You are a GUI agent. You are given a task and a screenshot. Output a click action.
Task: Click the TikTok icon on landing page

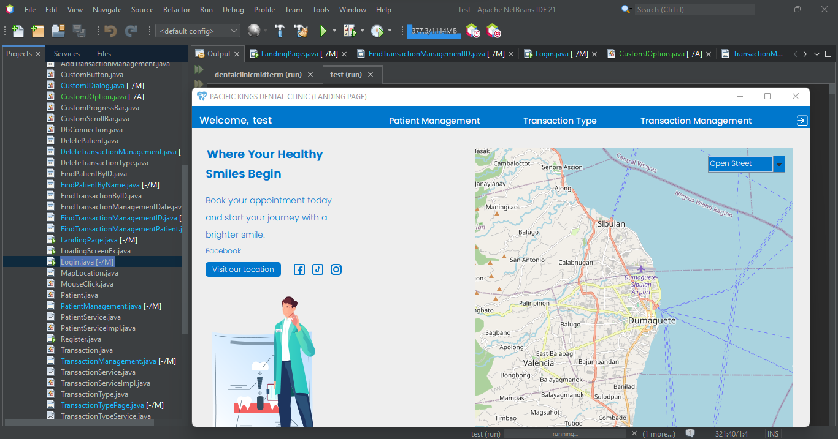(318, 269)
